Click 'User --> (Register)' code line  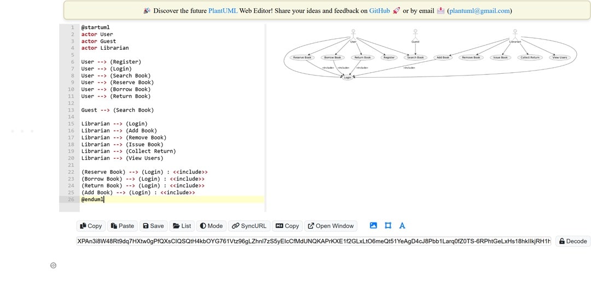click(111, 62)
